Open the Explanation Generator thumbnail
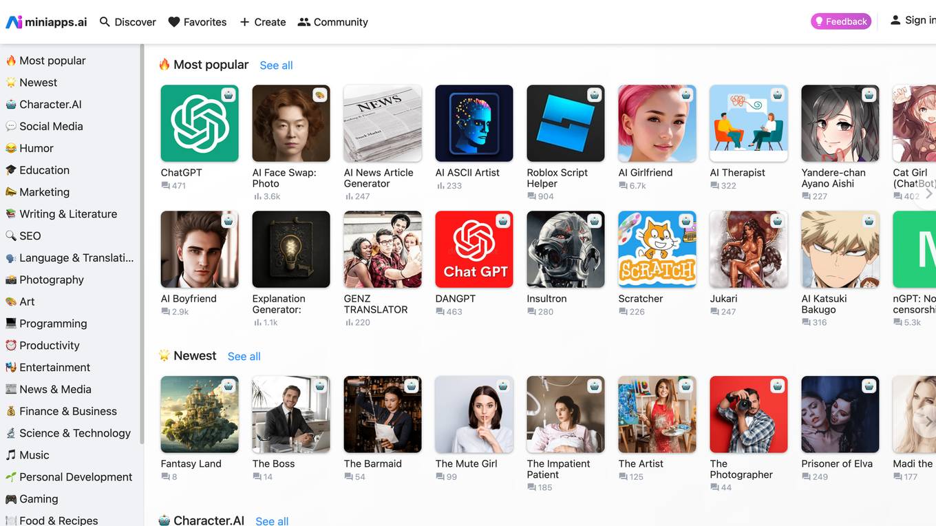The width and height of the screenshot is (936, 526). click(291, 249)
